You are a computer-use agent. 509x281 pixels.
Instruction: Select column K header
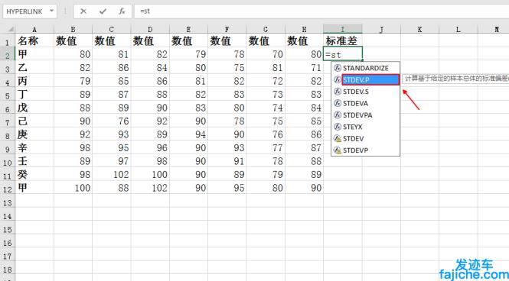tap(419, 30)
